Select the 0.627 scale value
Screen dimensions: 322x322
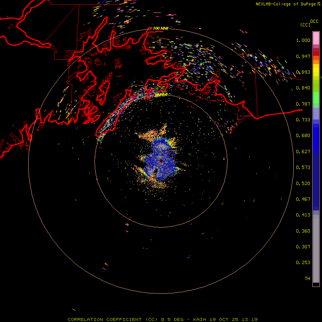pos(303,152)
